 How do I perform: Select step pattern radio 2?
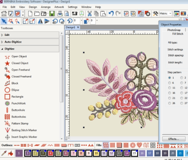coord(182,78)
